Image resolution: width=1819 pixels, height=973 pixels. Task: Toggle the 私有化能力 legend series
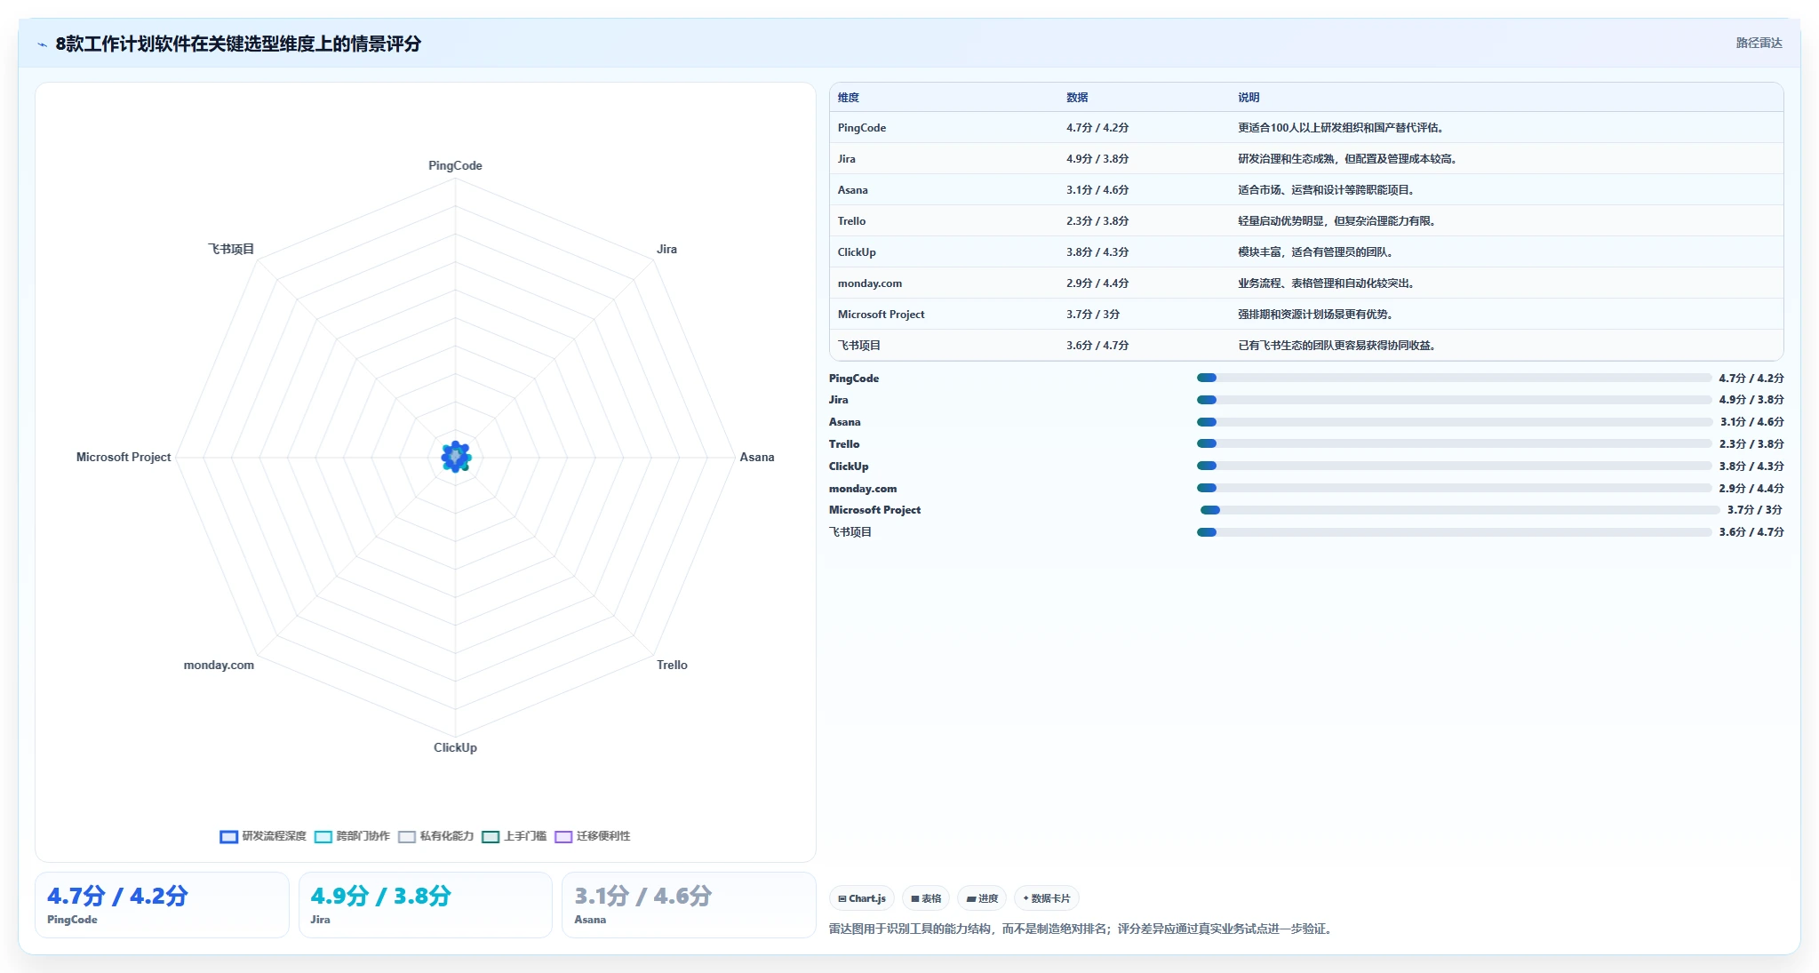pyautogui.click(x=435, y=836)
